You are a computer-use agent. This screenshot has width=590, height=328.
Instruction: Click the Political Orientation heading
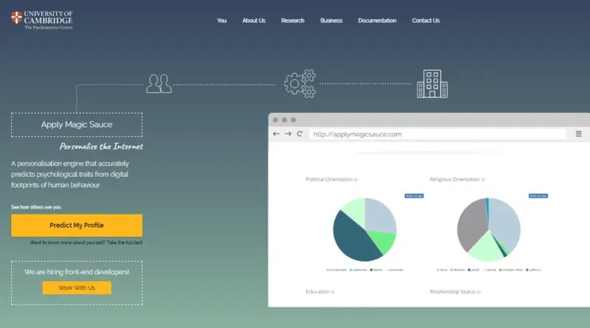point(329,179)
